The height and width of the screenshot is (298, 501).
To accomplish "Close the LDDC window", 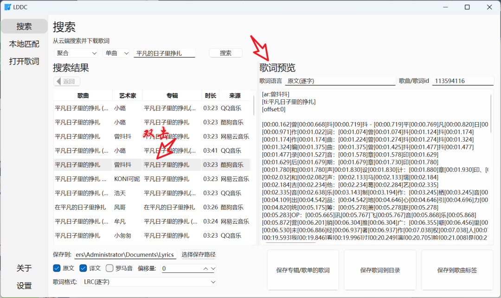I will click(x=489, y=7).
